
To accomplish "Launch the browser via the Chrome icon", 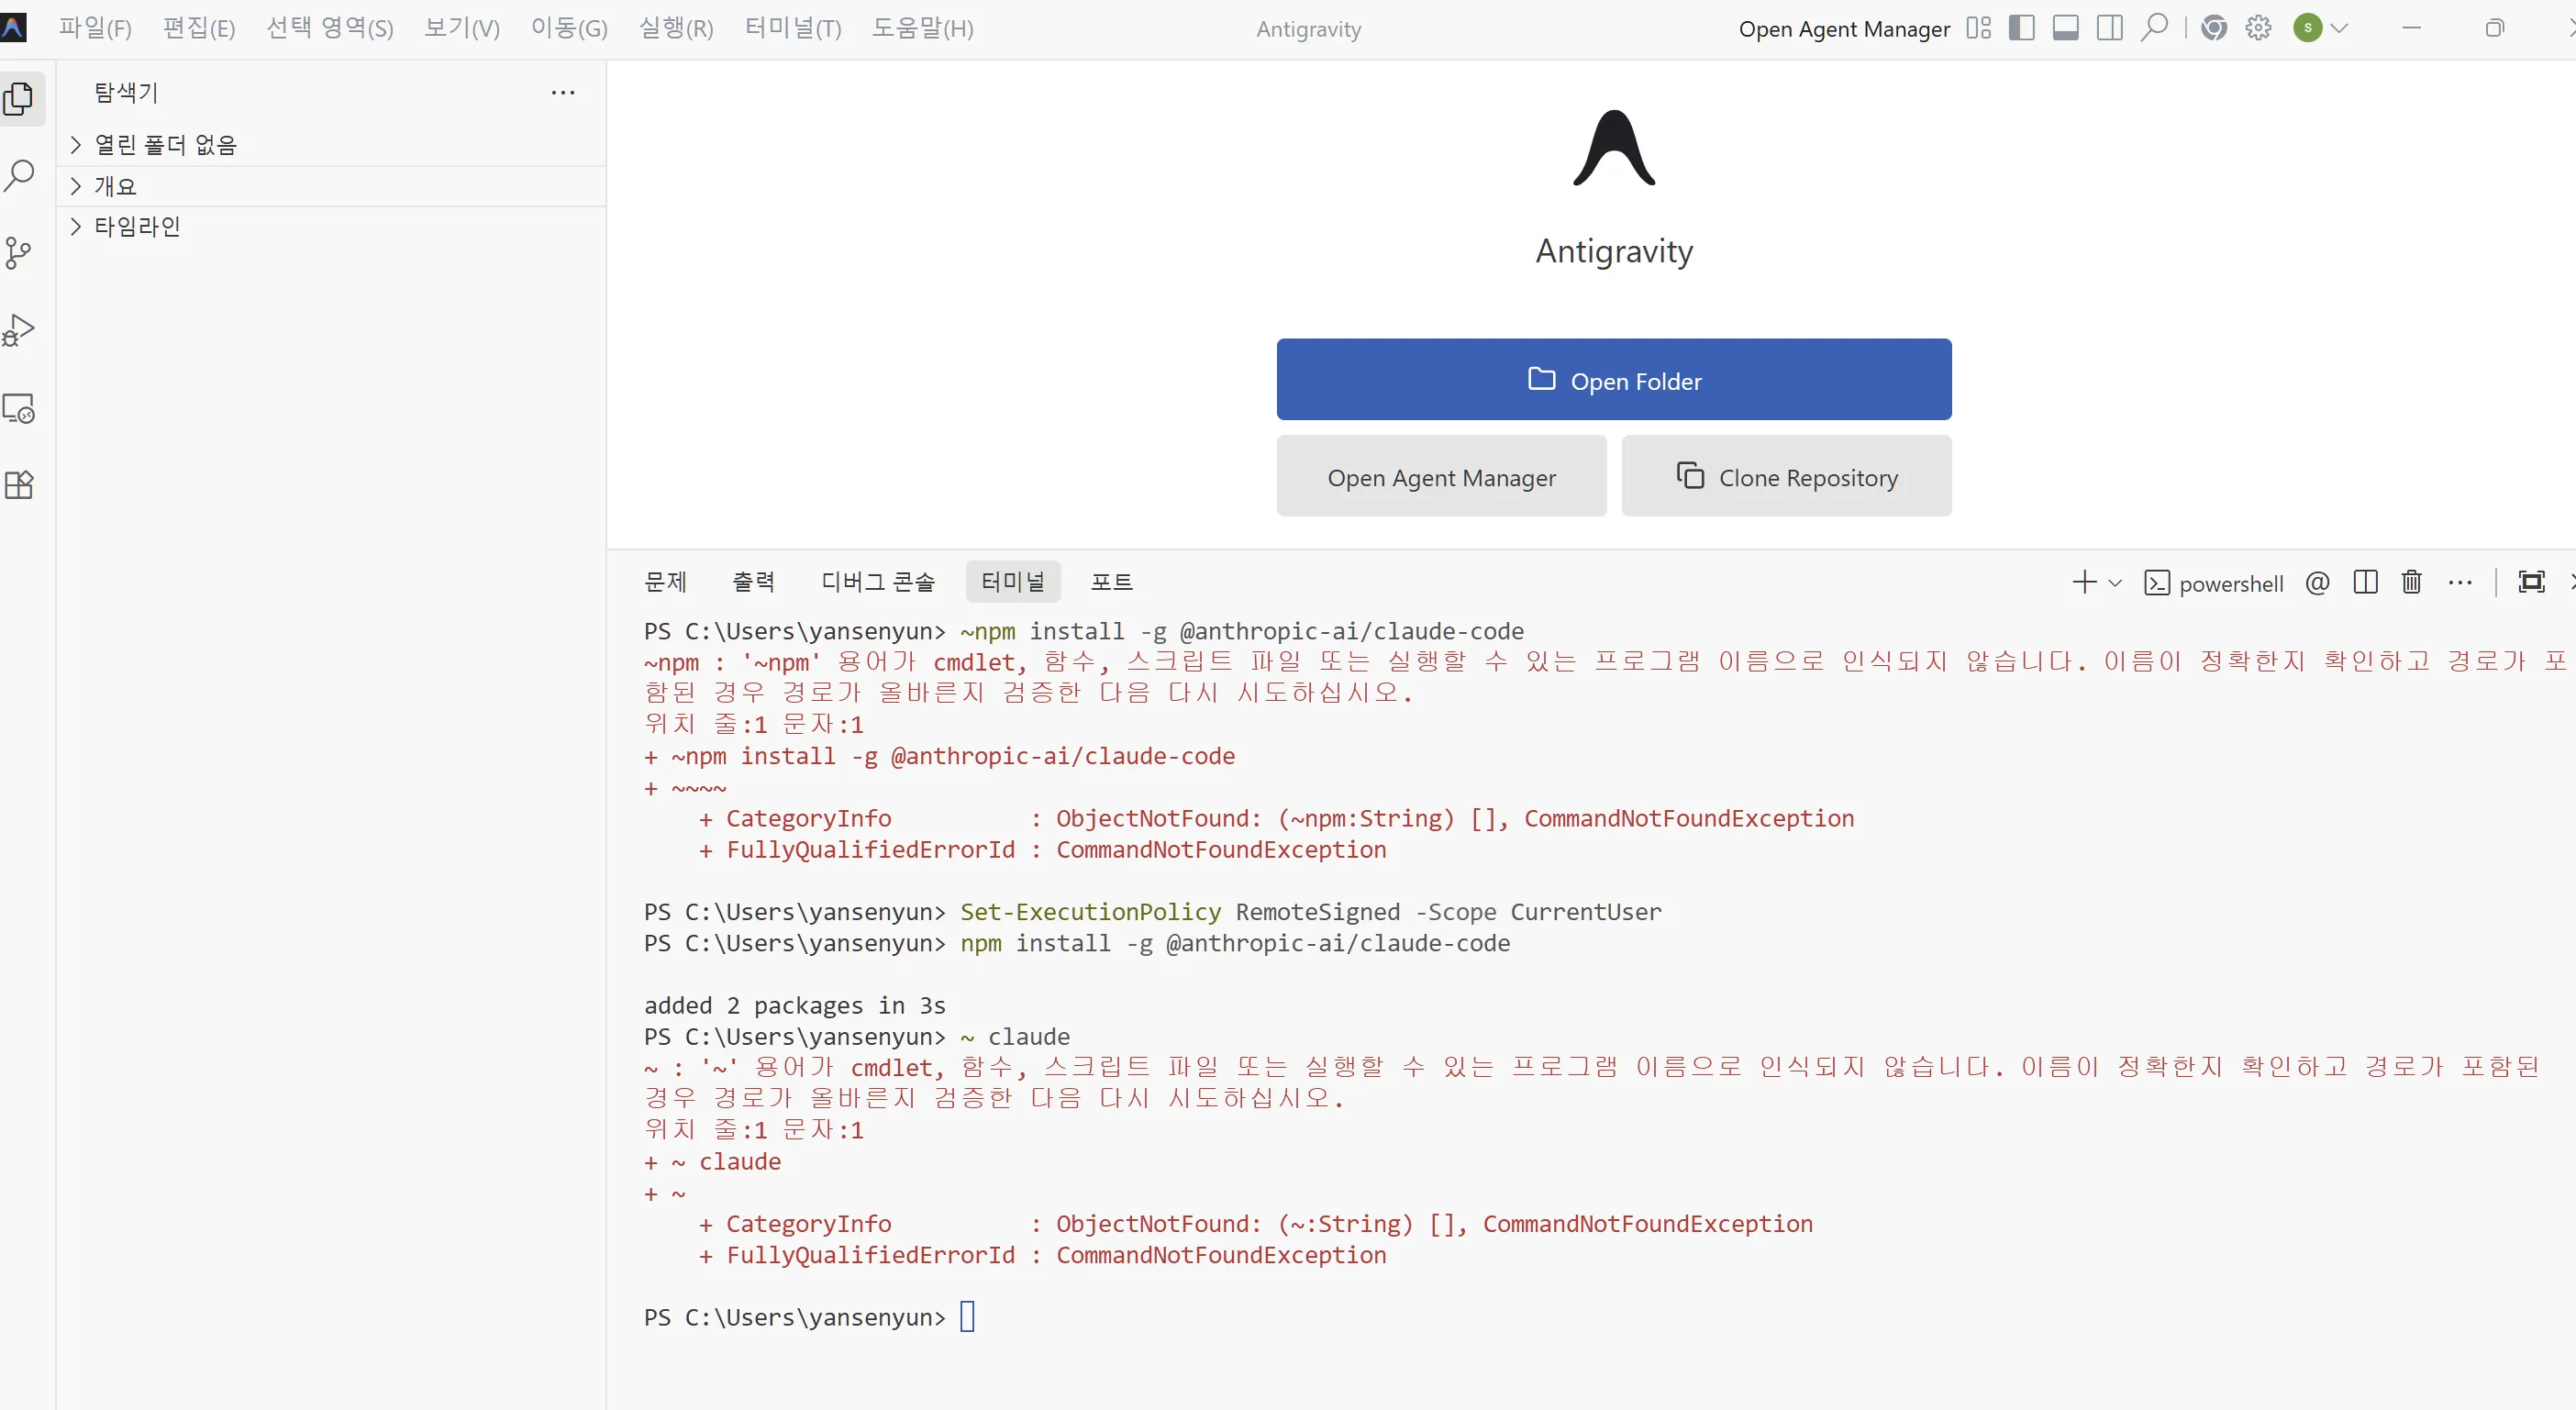I will click(2214, 27).
